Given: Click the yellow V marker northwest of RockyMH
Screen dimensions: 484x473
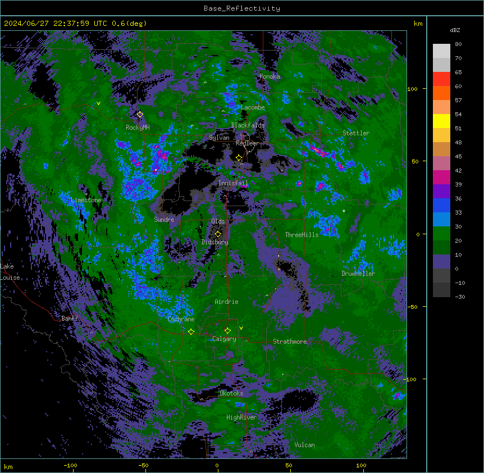Looking at the screenshot, I should (x=98, y=103).
